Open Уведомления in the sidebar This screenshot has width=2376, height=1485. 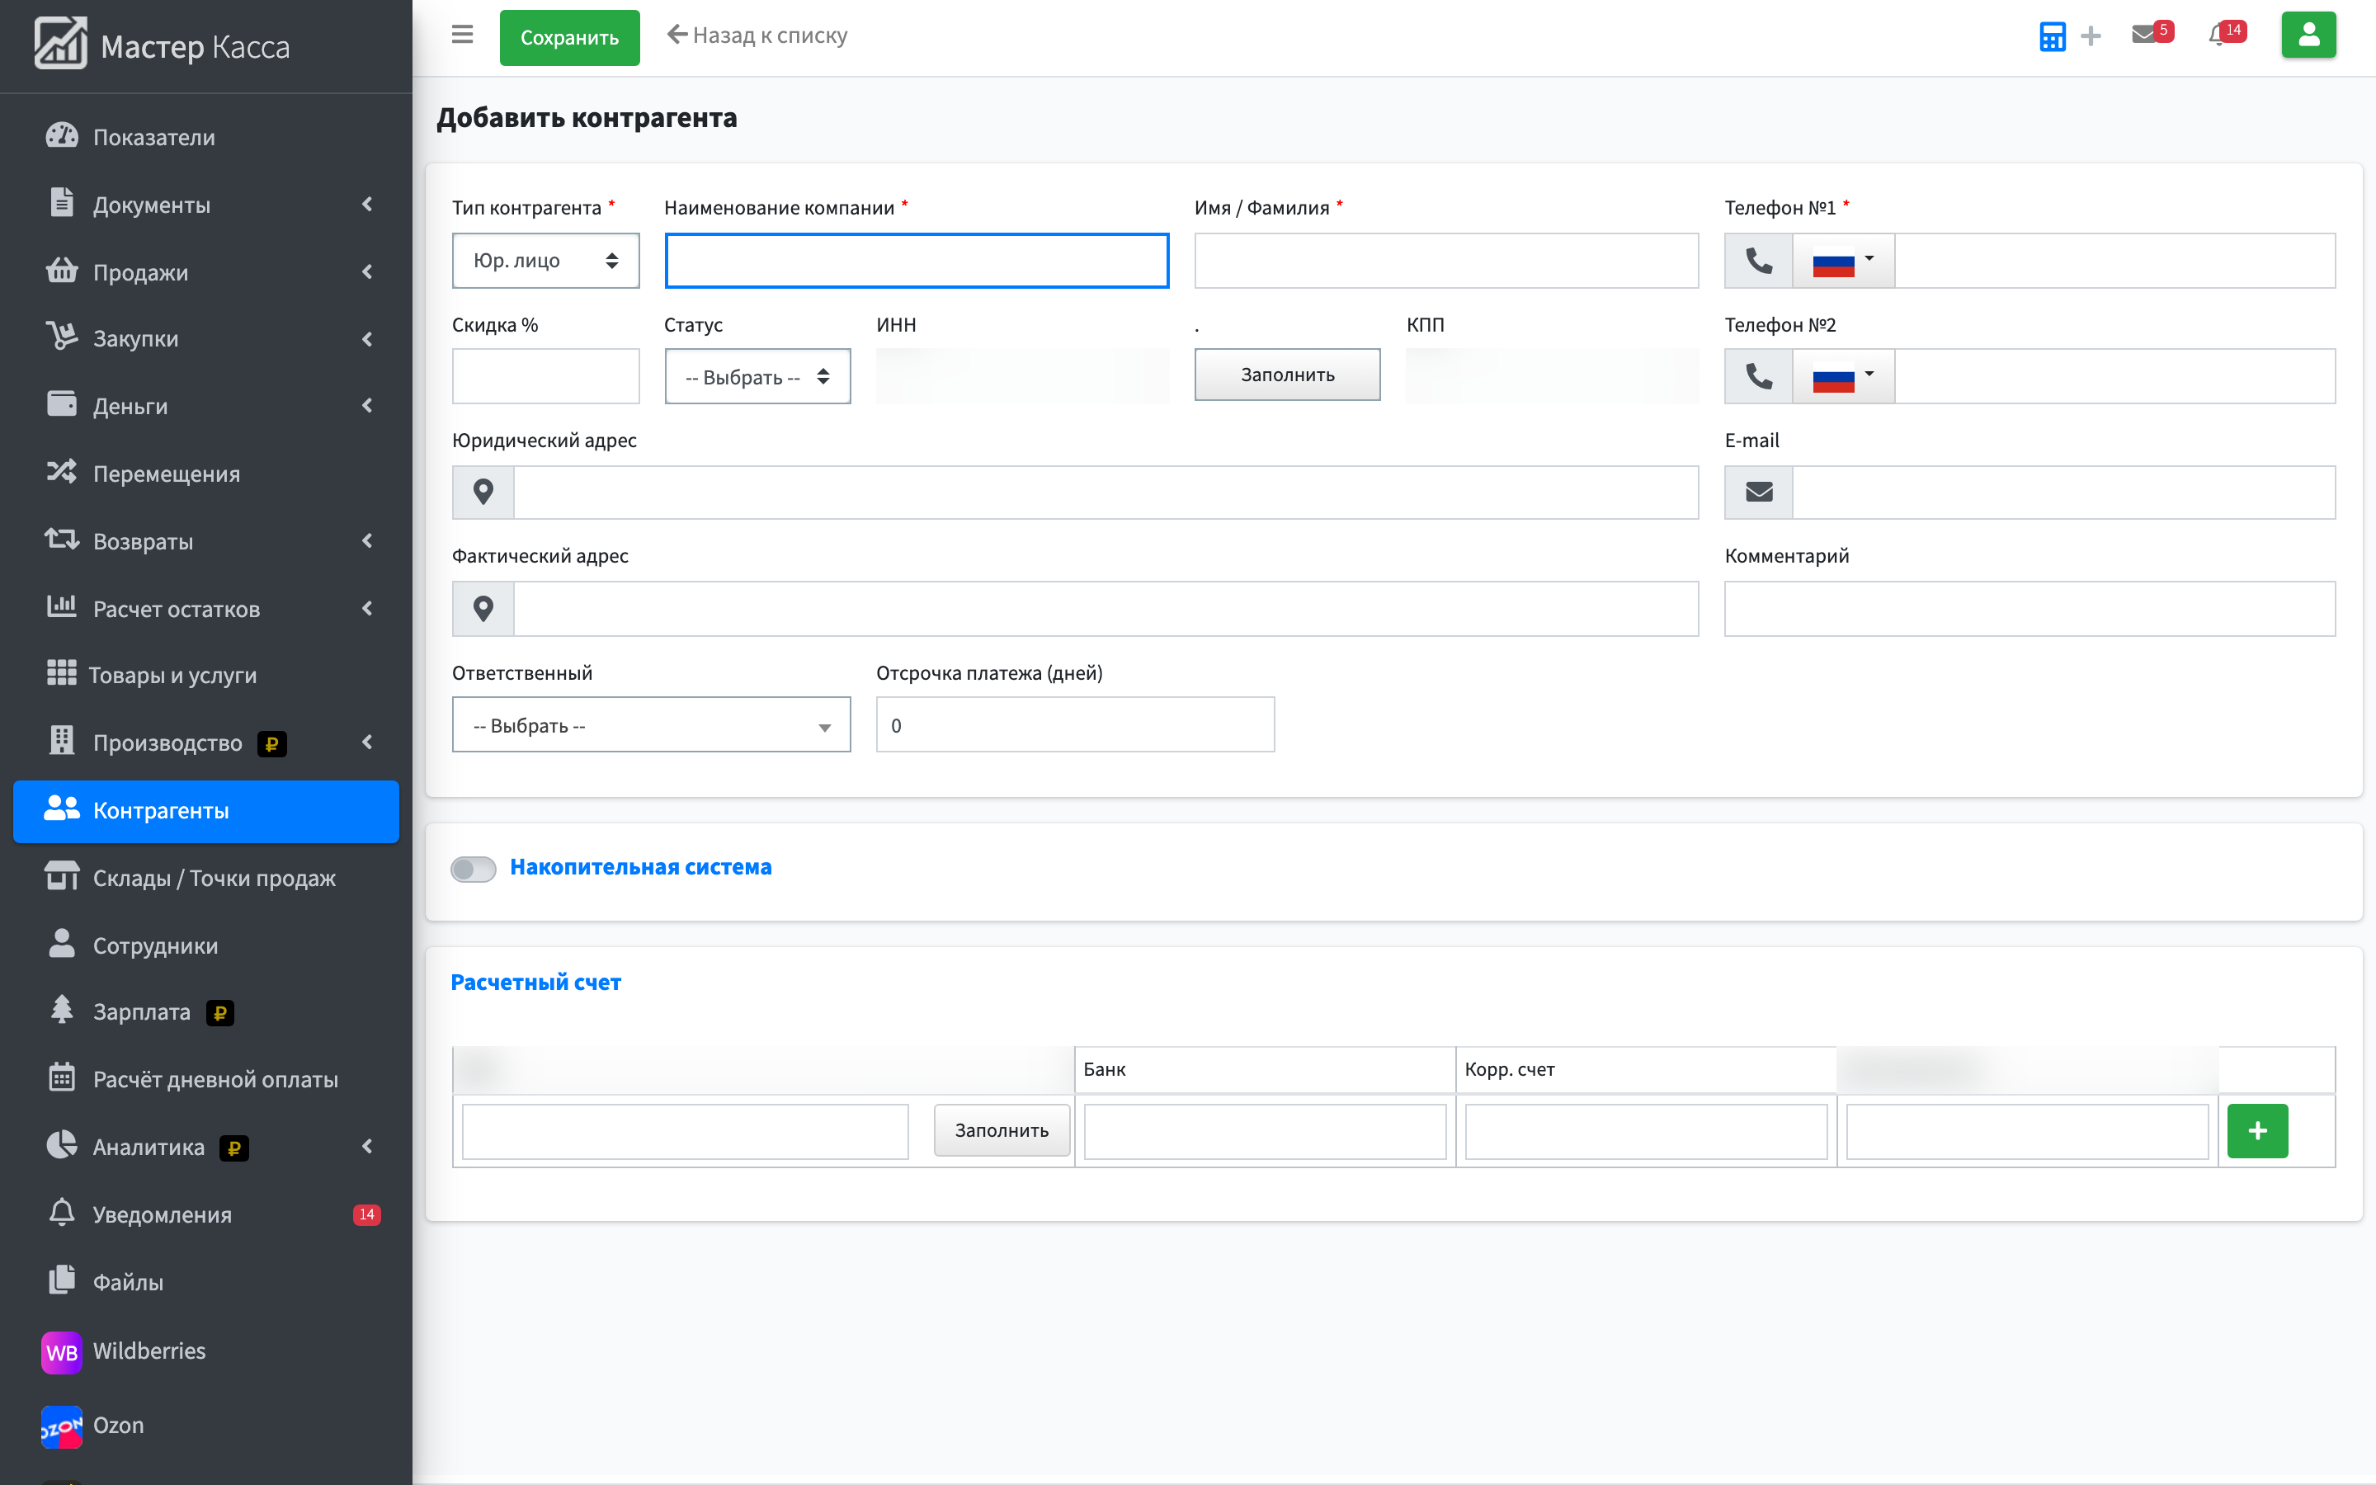(206, 1215)
